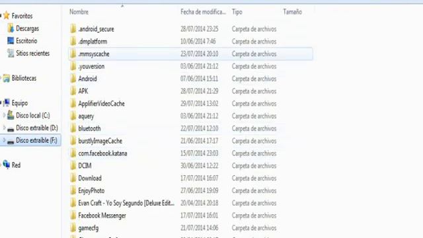Click the Disco local (C:) drive icon
This screenshot has height=238, width=423.
(x=11, y=115)
